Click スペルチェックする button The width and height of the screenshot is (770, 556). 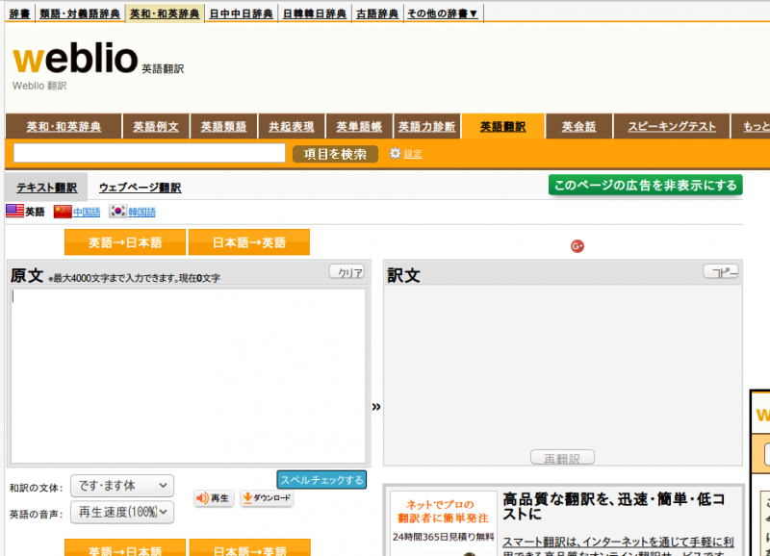[x=321, y=479]
